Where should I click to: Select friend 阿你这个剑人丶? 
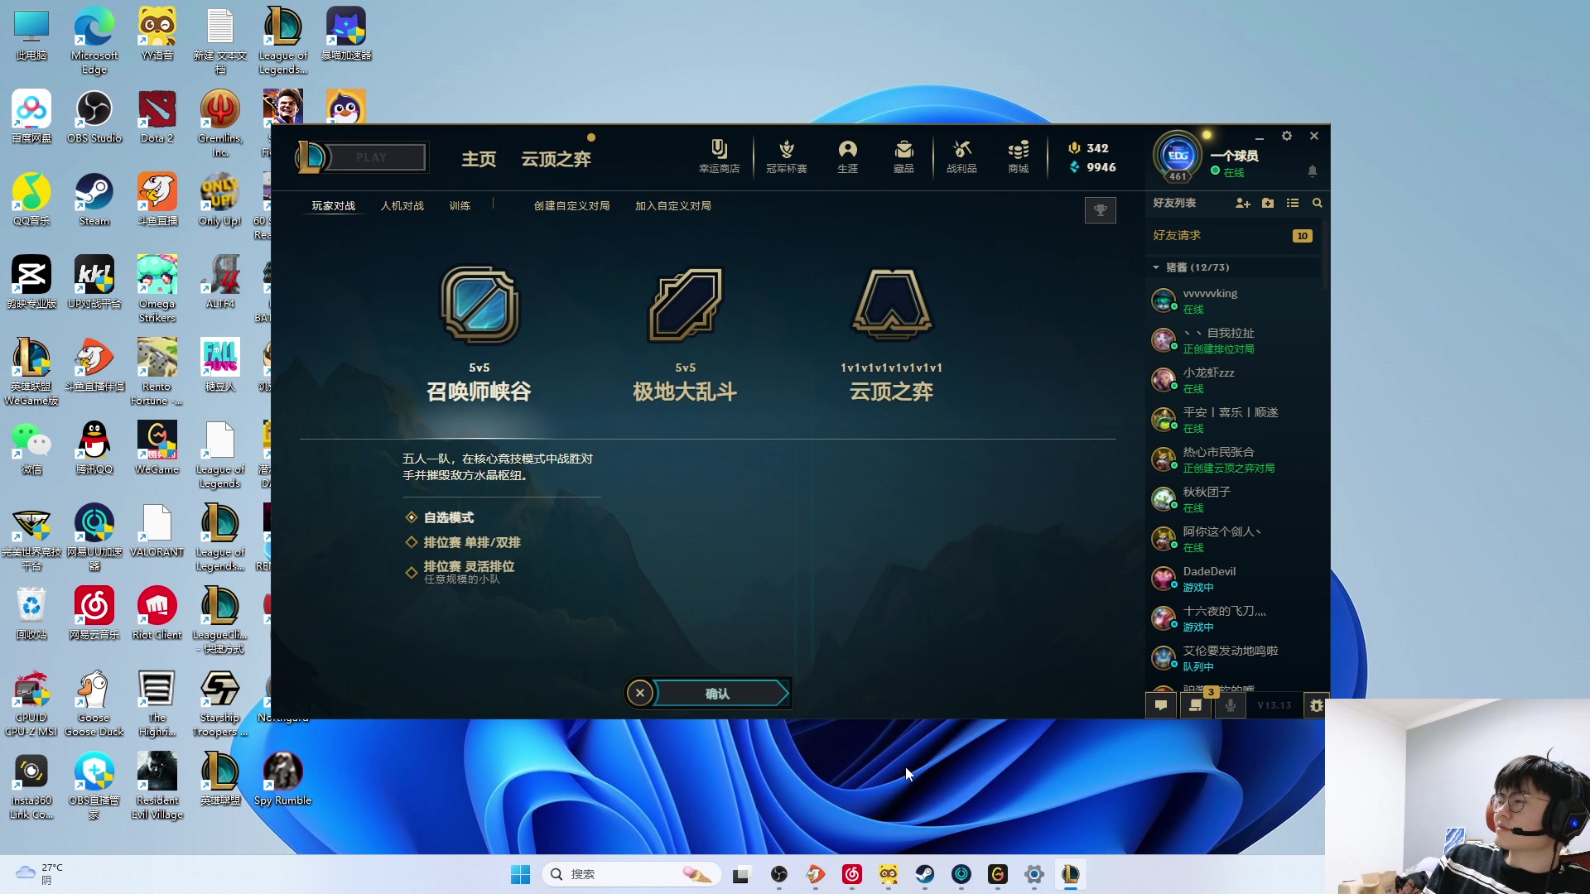pos(1232,539)
